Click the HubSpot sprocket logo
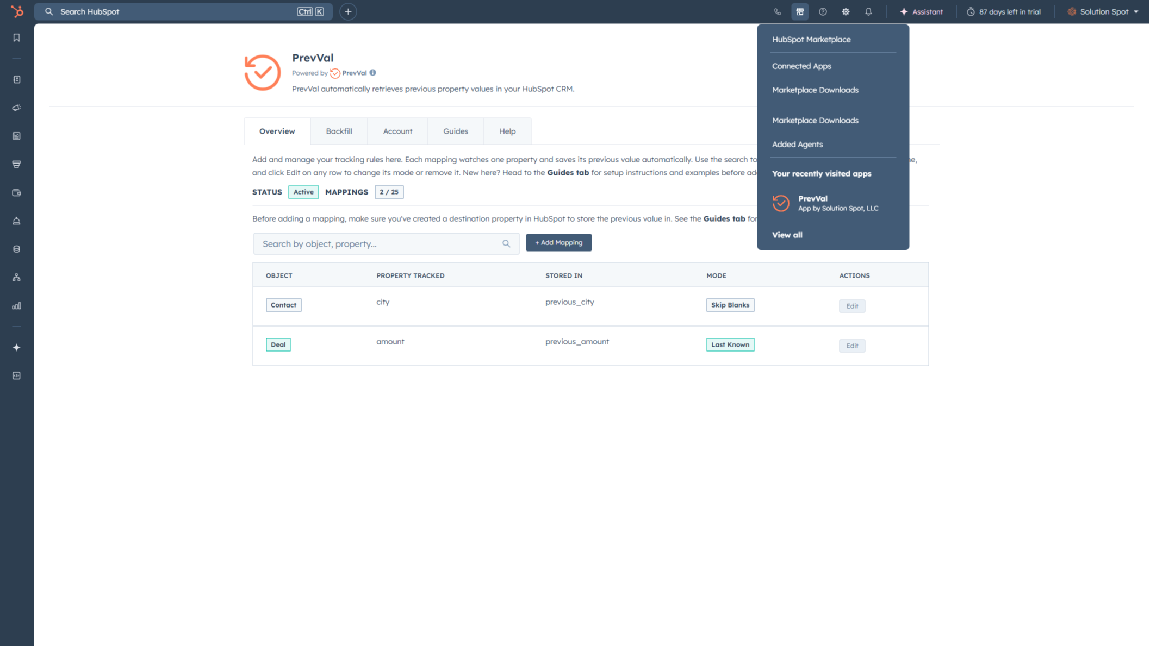Screen dimensions: 1150x646 point(17,11)
